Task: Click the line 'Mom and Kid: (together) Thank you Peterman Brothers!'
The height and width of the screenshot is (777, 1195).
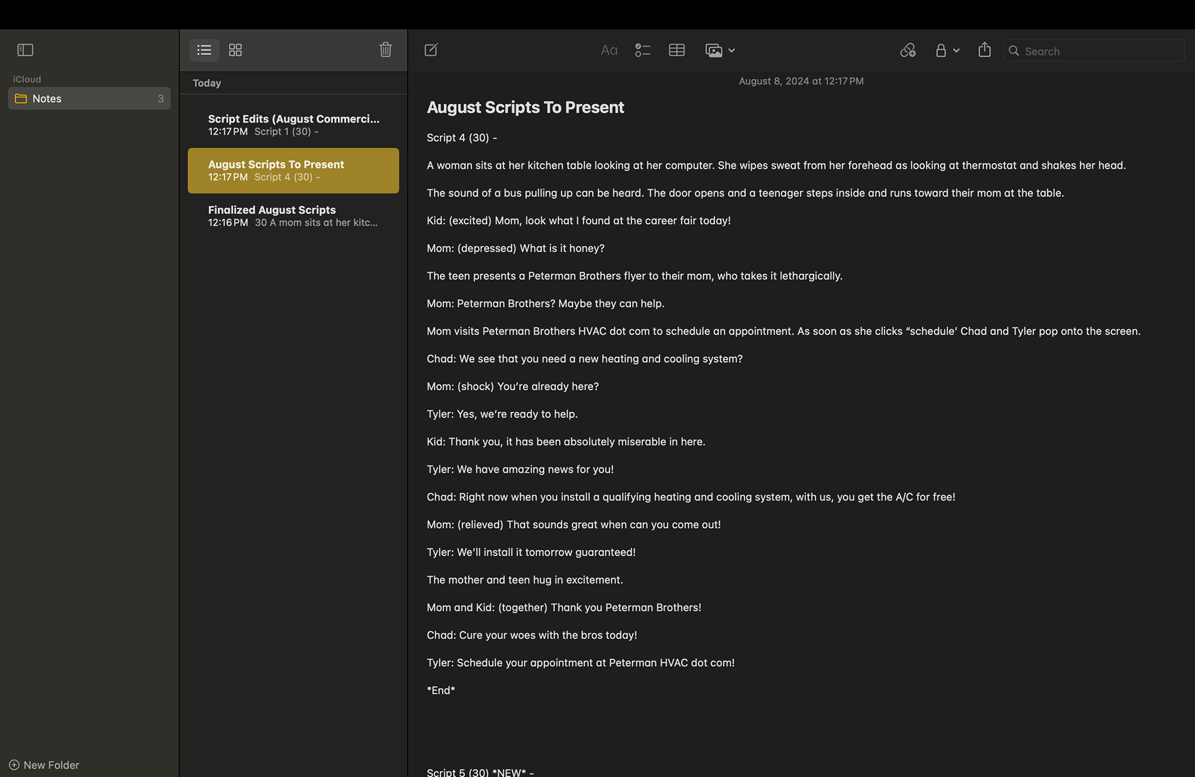Action: click(564, 607)
